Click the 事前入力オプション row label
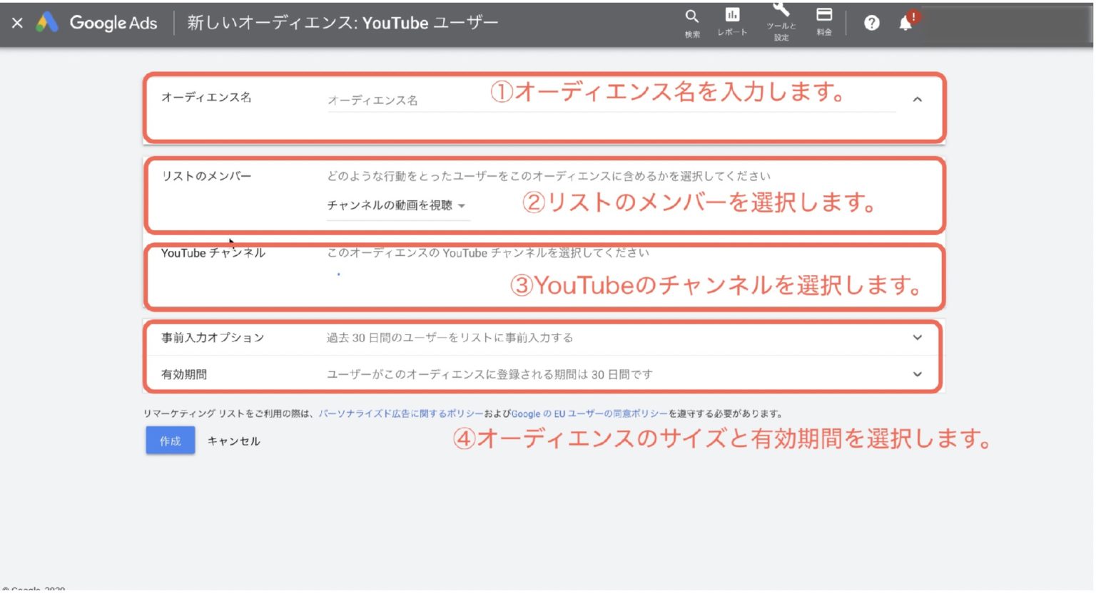 (213, 338)
